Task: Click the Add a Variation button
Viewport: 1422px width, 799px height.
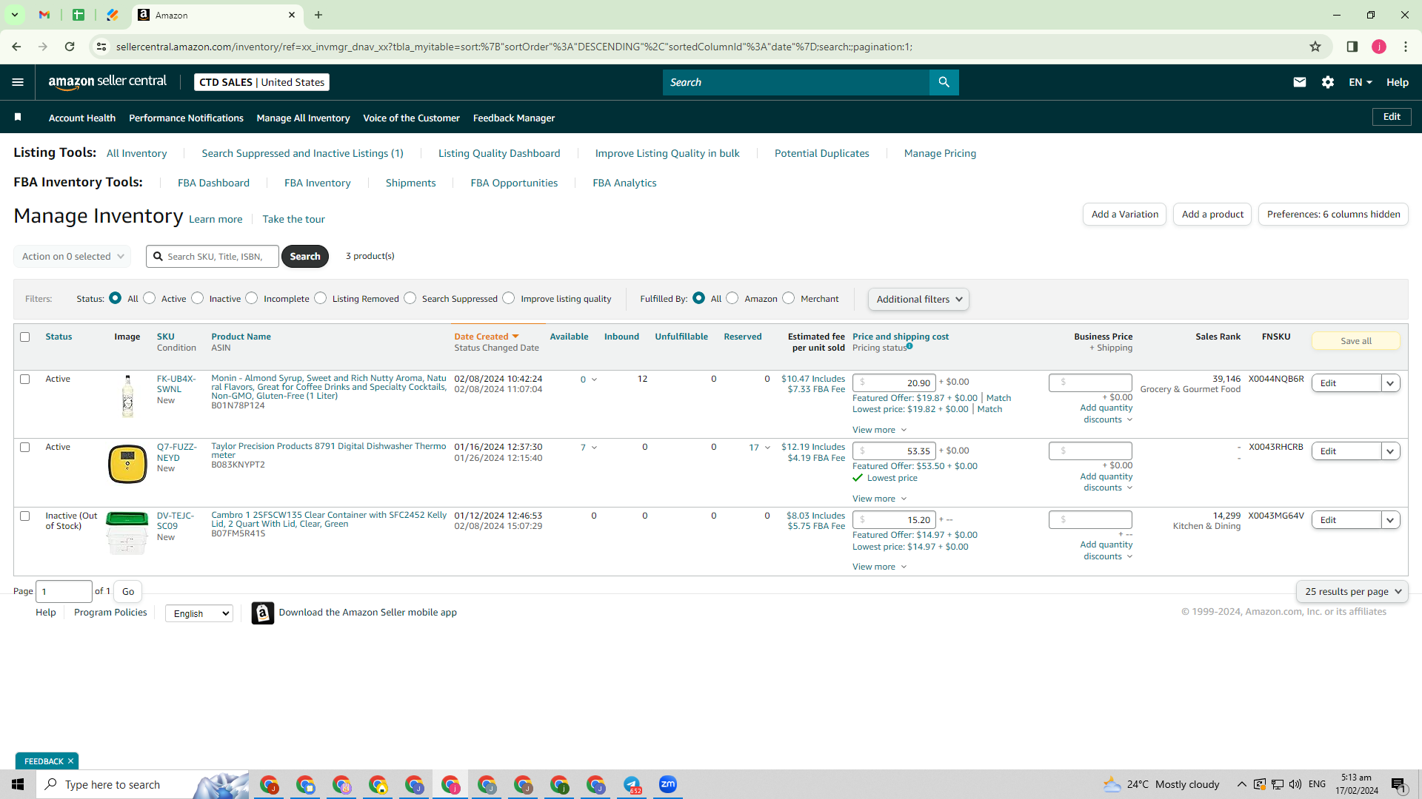Action: click(1124, 214)
